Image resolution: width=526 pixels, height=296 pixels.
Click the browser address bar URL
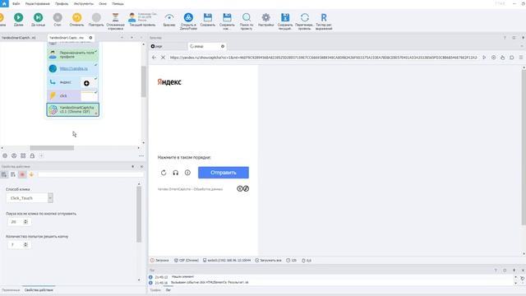(323, 58)
